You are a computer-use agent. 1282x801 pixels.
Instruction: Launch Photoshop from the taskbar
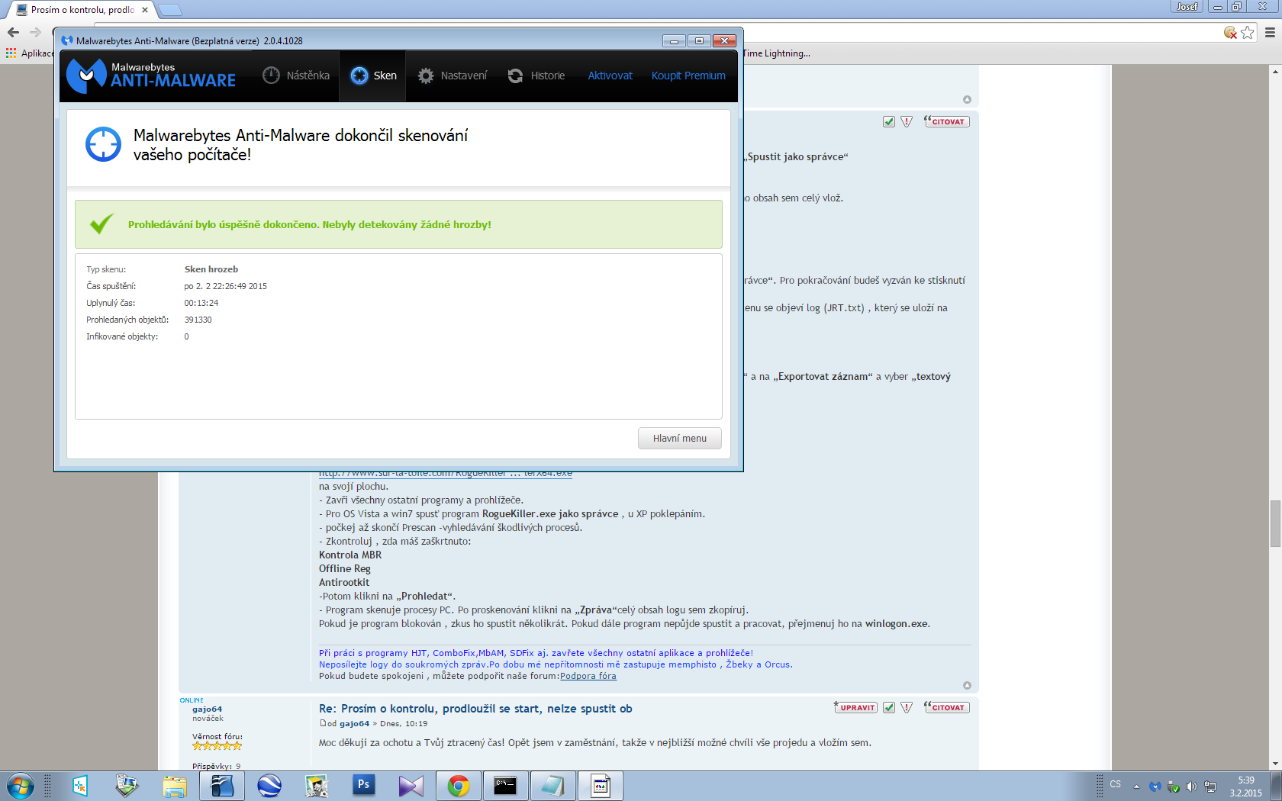click(364, 785)
